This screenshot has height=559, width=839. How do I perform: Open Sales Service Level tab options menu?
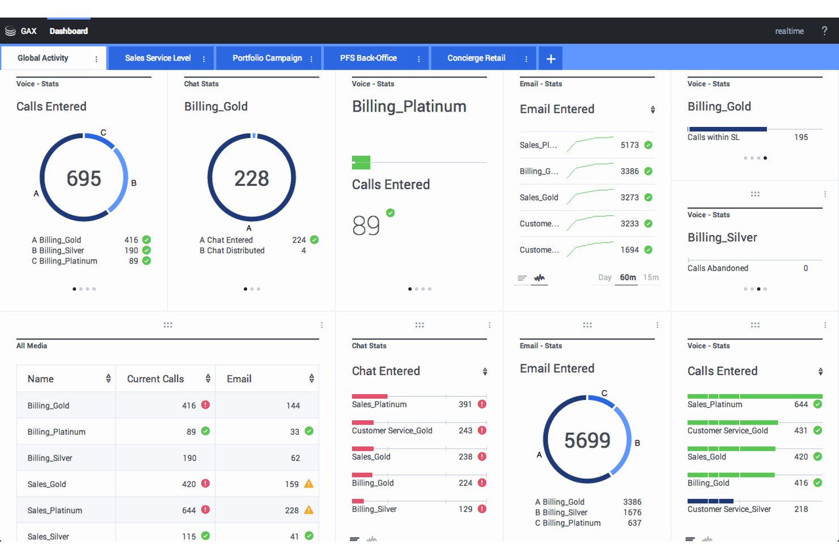tap(204, 59)
